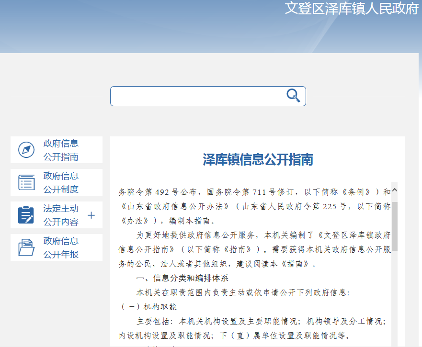Click the scrollbar up arrow in content area
Image resolution: width=422 pixels, height=347 pixels.
[x=395, y=190]
